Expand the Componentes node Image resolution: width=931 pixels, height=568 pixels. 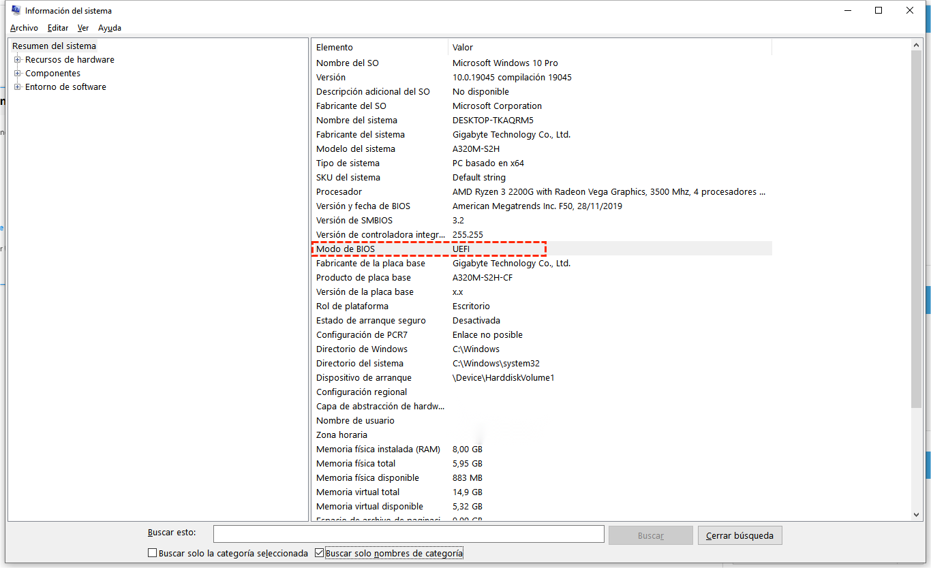18,73
